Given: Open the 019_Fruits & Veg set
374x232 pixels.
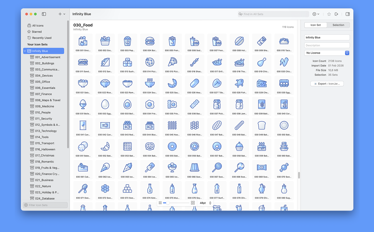Looking at the screenshot, I should point(47,168).
